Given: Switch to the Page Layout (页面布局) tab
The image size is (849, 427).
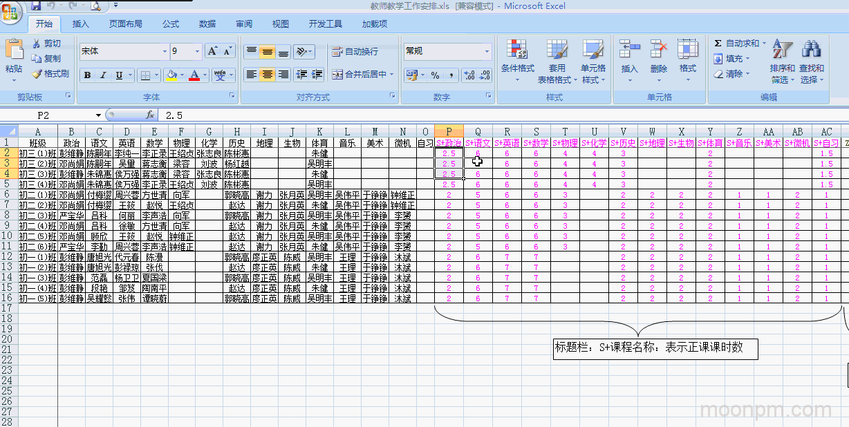Looking at the screenshot, I should tap(126, 24).
